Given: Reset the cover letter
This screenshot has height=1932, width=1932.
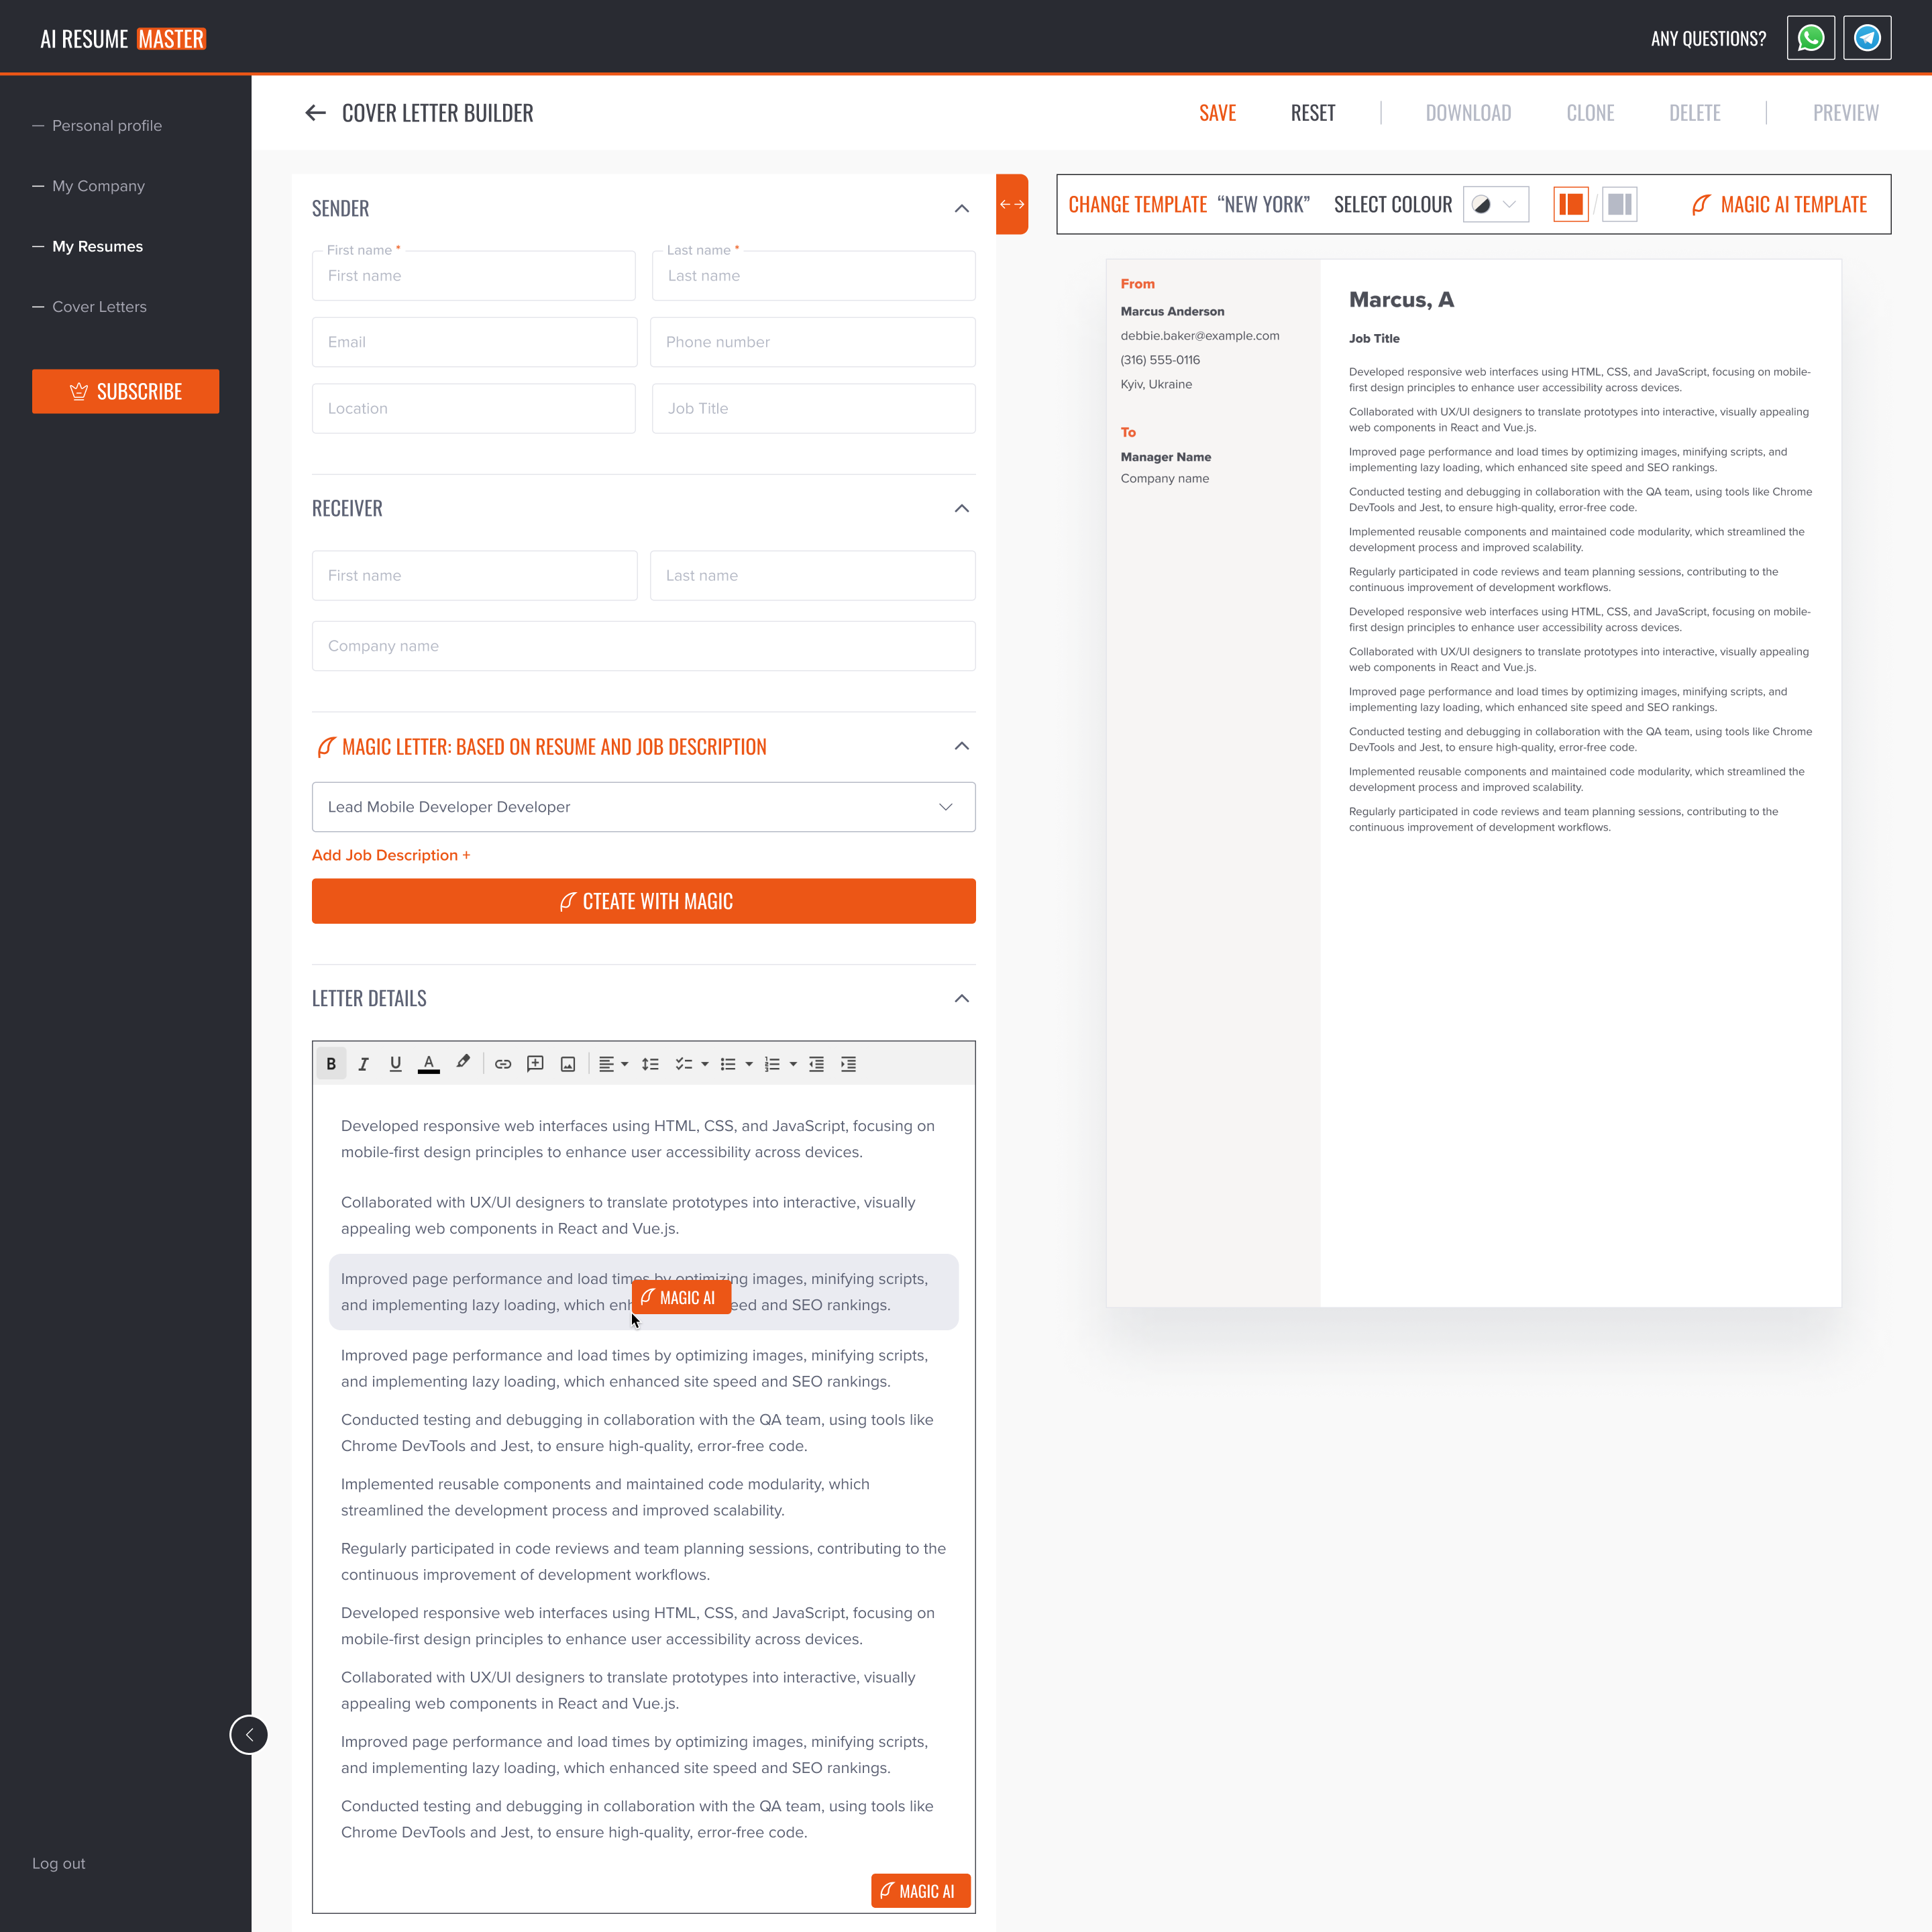Looking at the screenshot, I should click(x=1313, y=113).
